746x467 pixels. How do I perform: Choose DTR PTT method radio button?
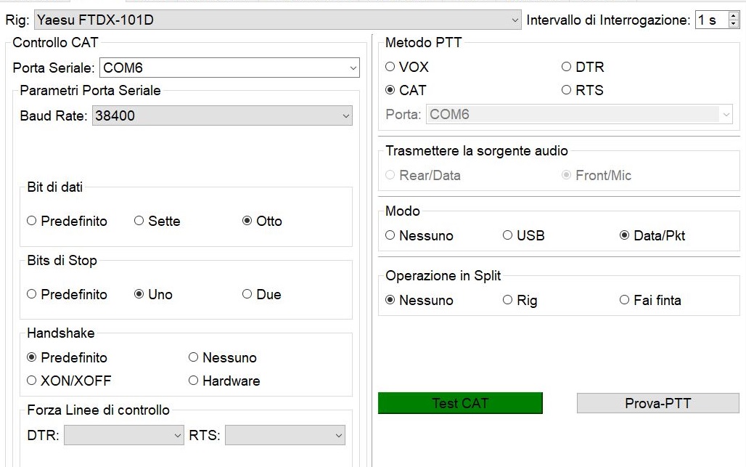coord(567,67)
